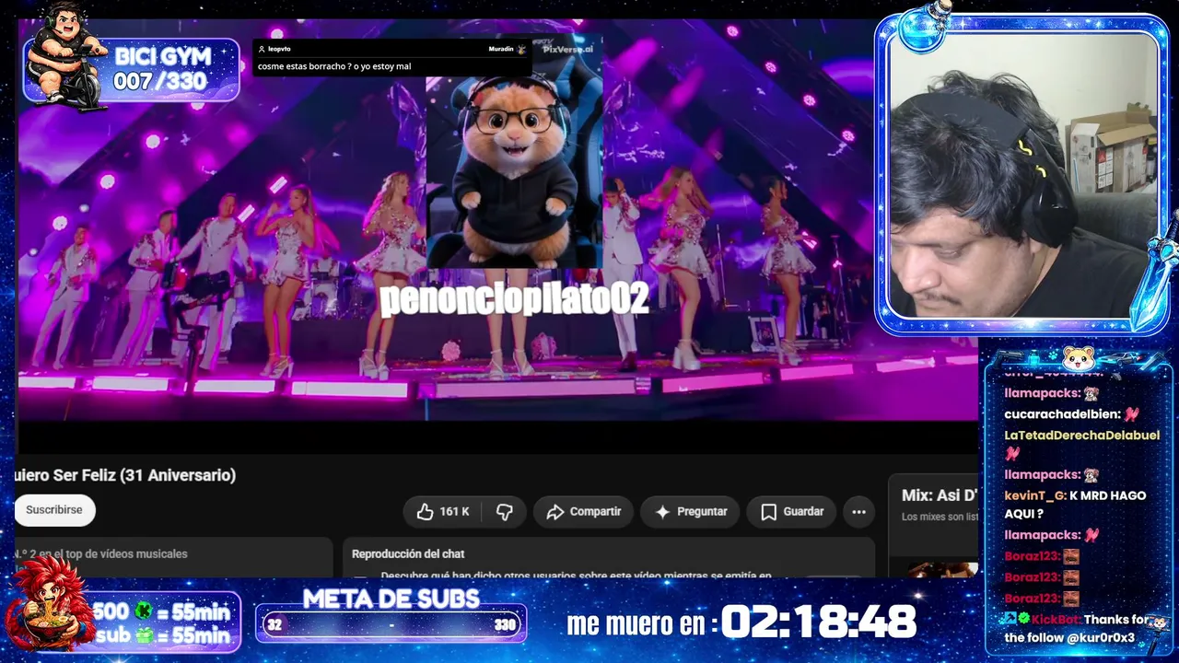
Task: Click the BICI GYM 007/330 counter
Action: coord(162,69)
